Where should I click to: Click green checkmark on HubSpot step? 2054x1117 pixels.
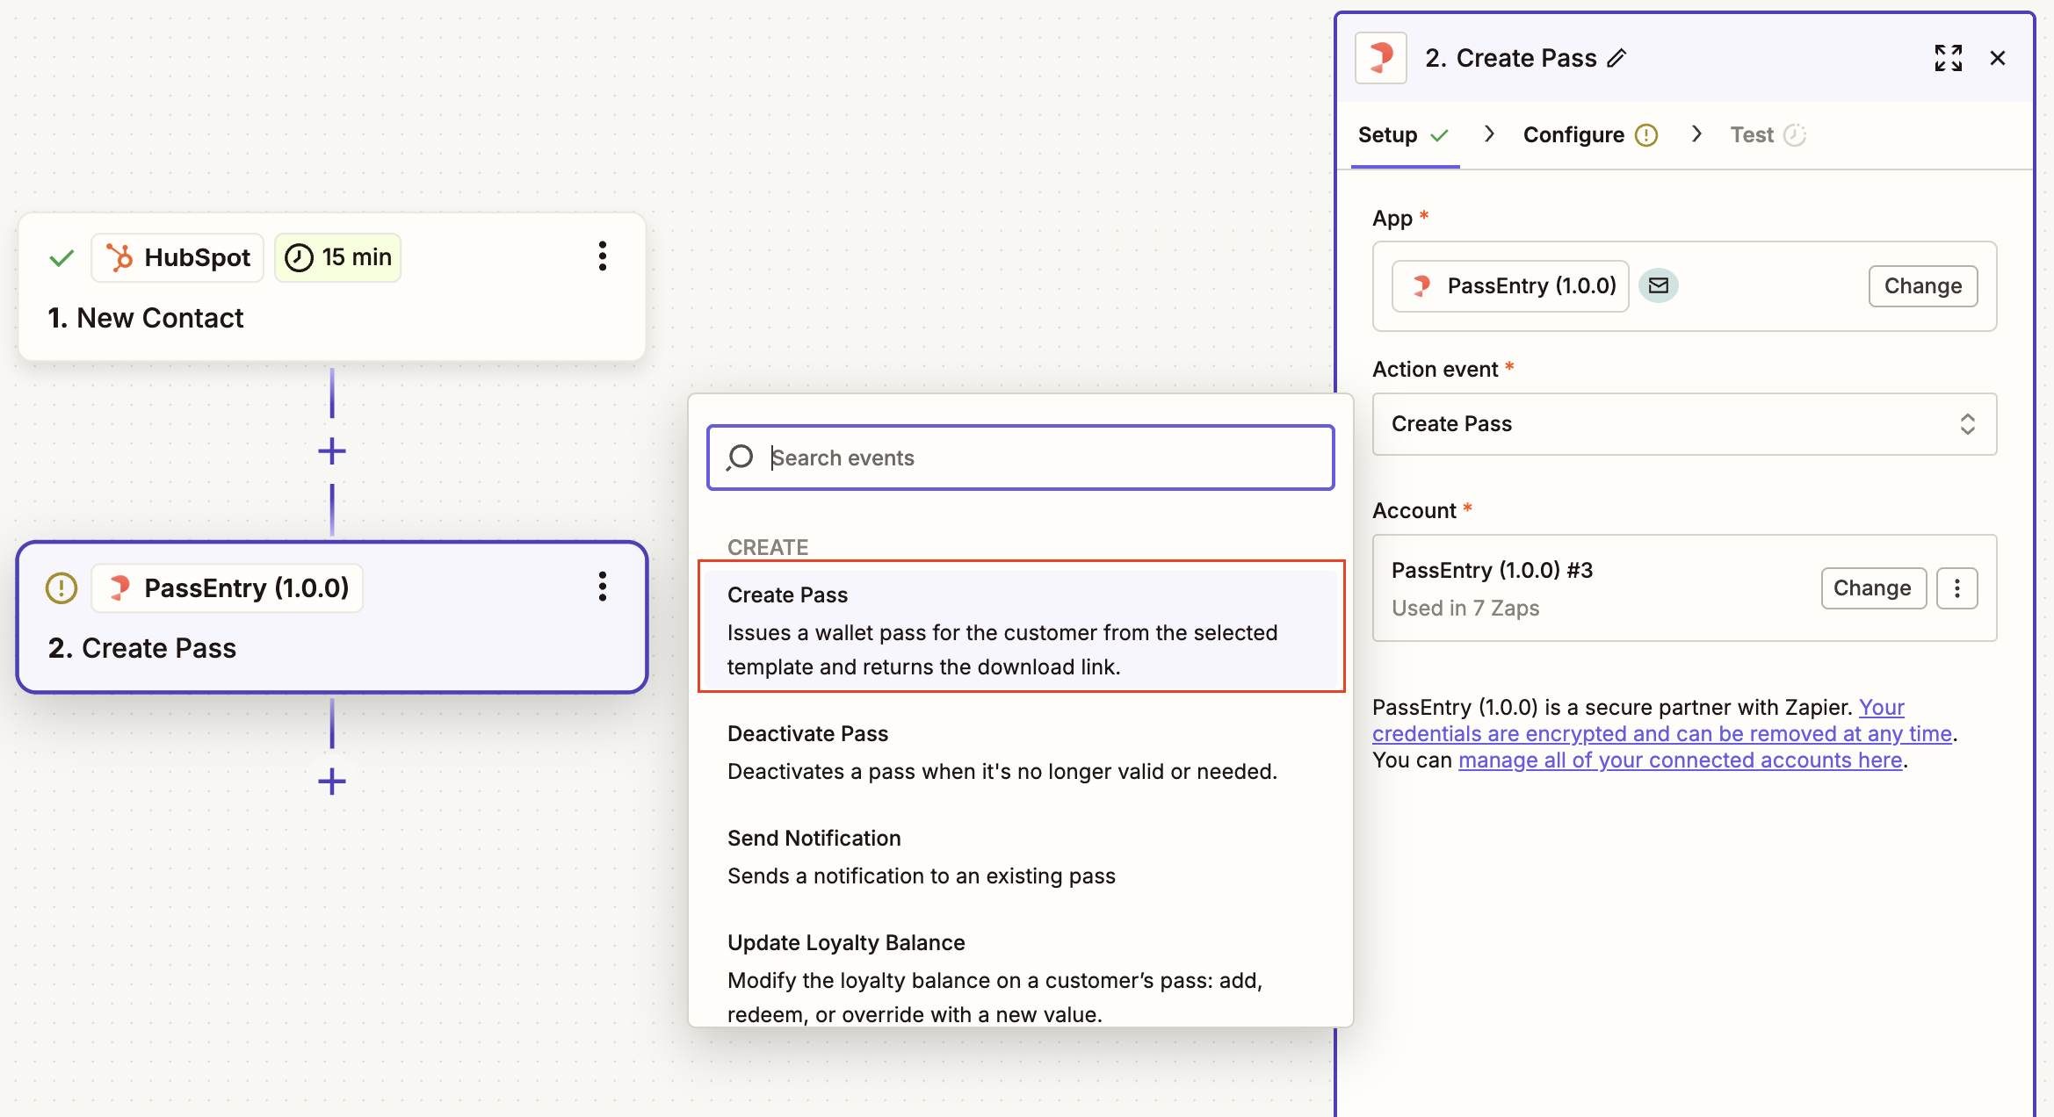click(61, 258)
